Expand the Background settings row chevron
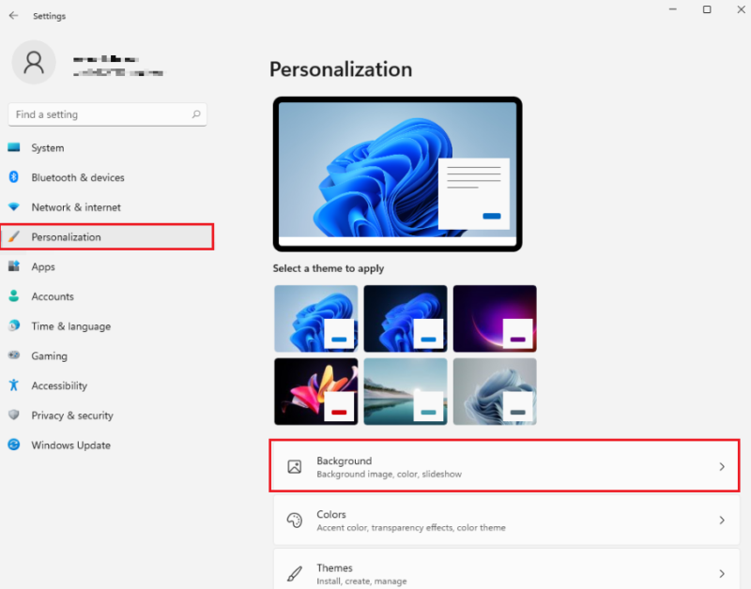Image resolution: width=751 pixels, height=589 pixels. (721, 466)
